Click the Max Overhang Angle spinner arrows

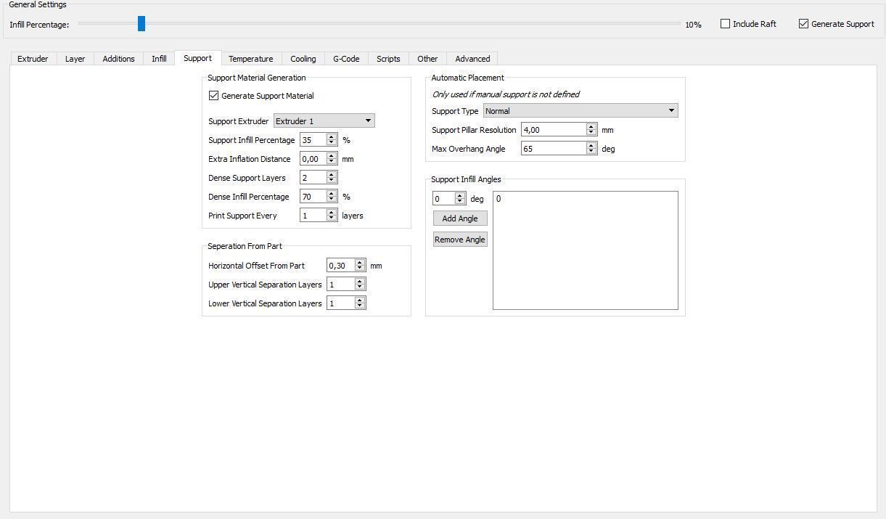coord(591,149)
